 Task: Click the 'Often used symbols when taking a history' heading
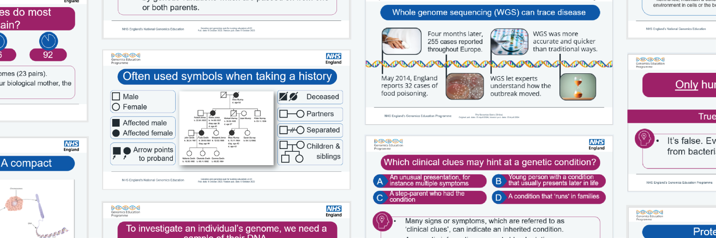(x=227, y=76)
